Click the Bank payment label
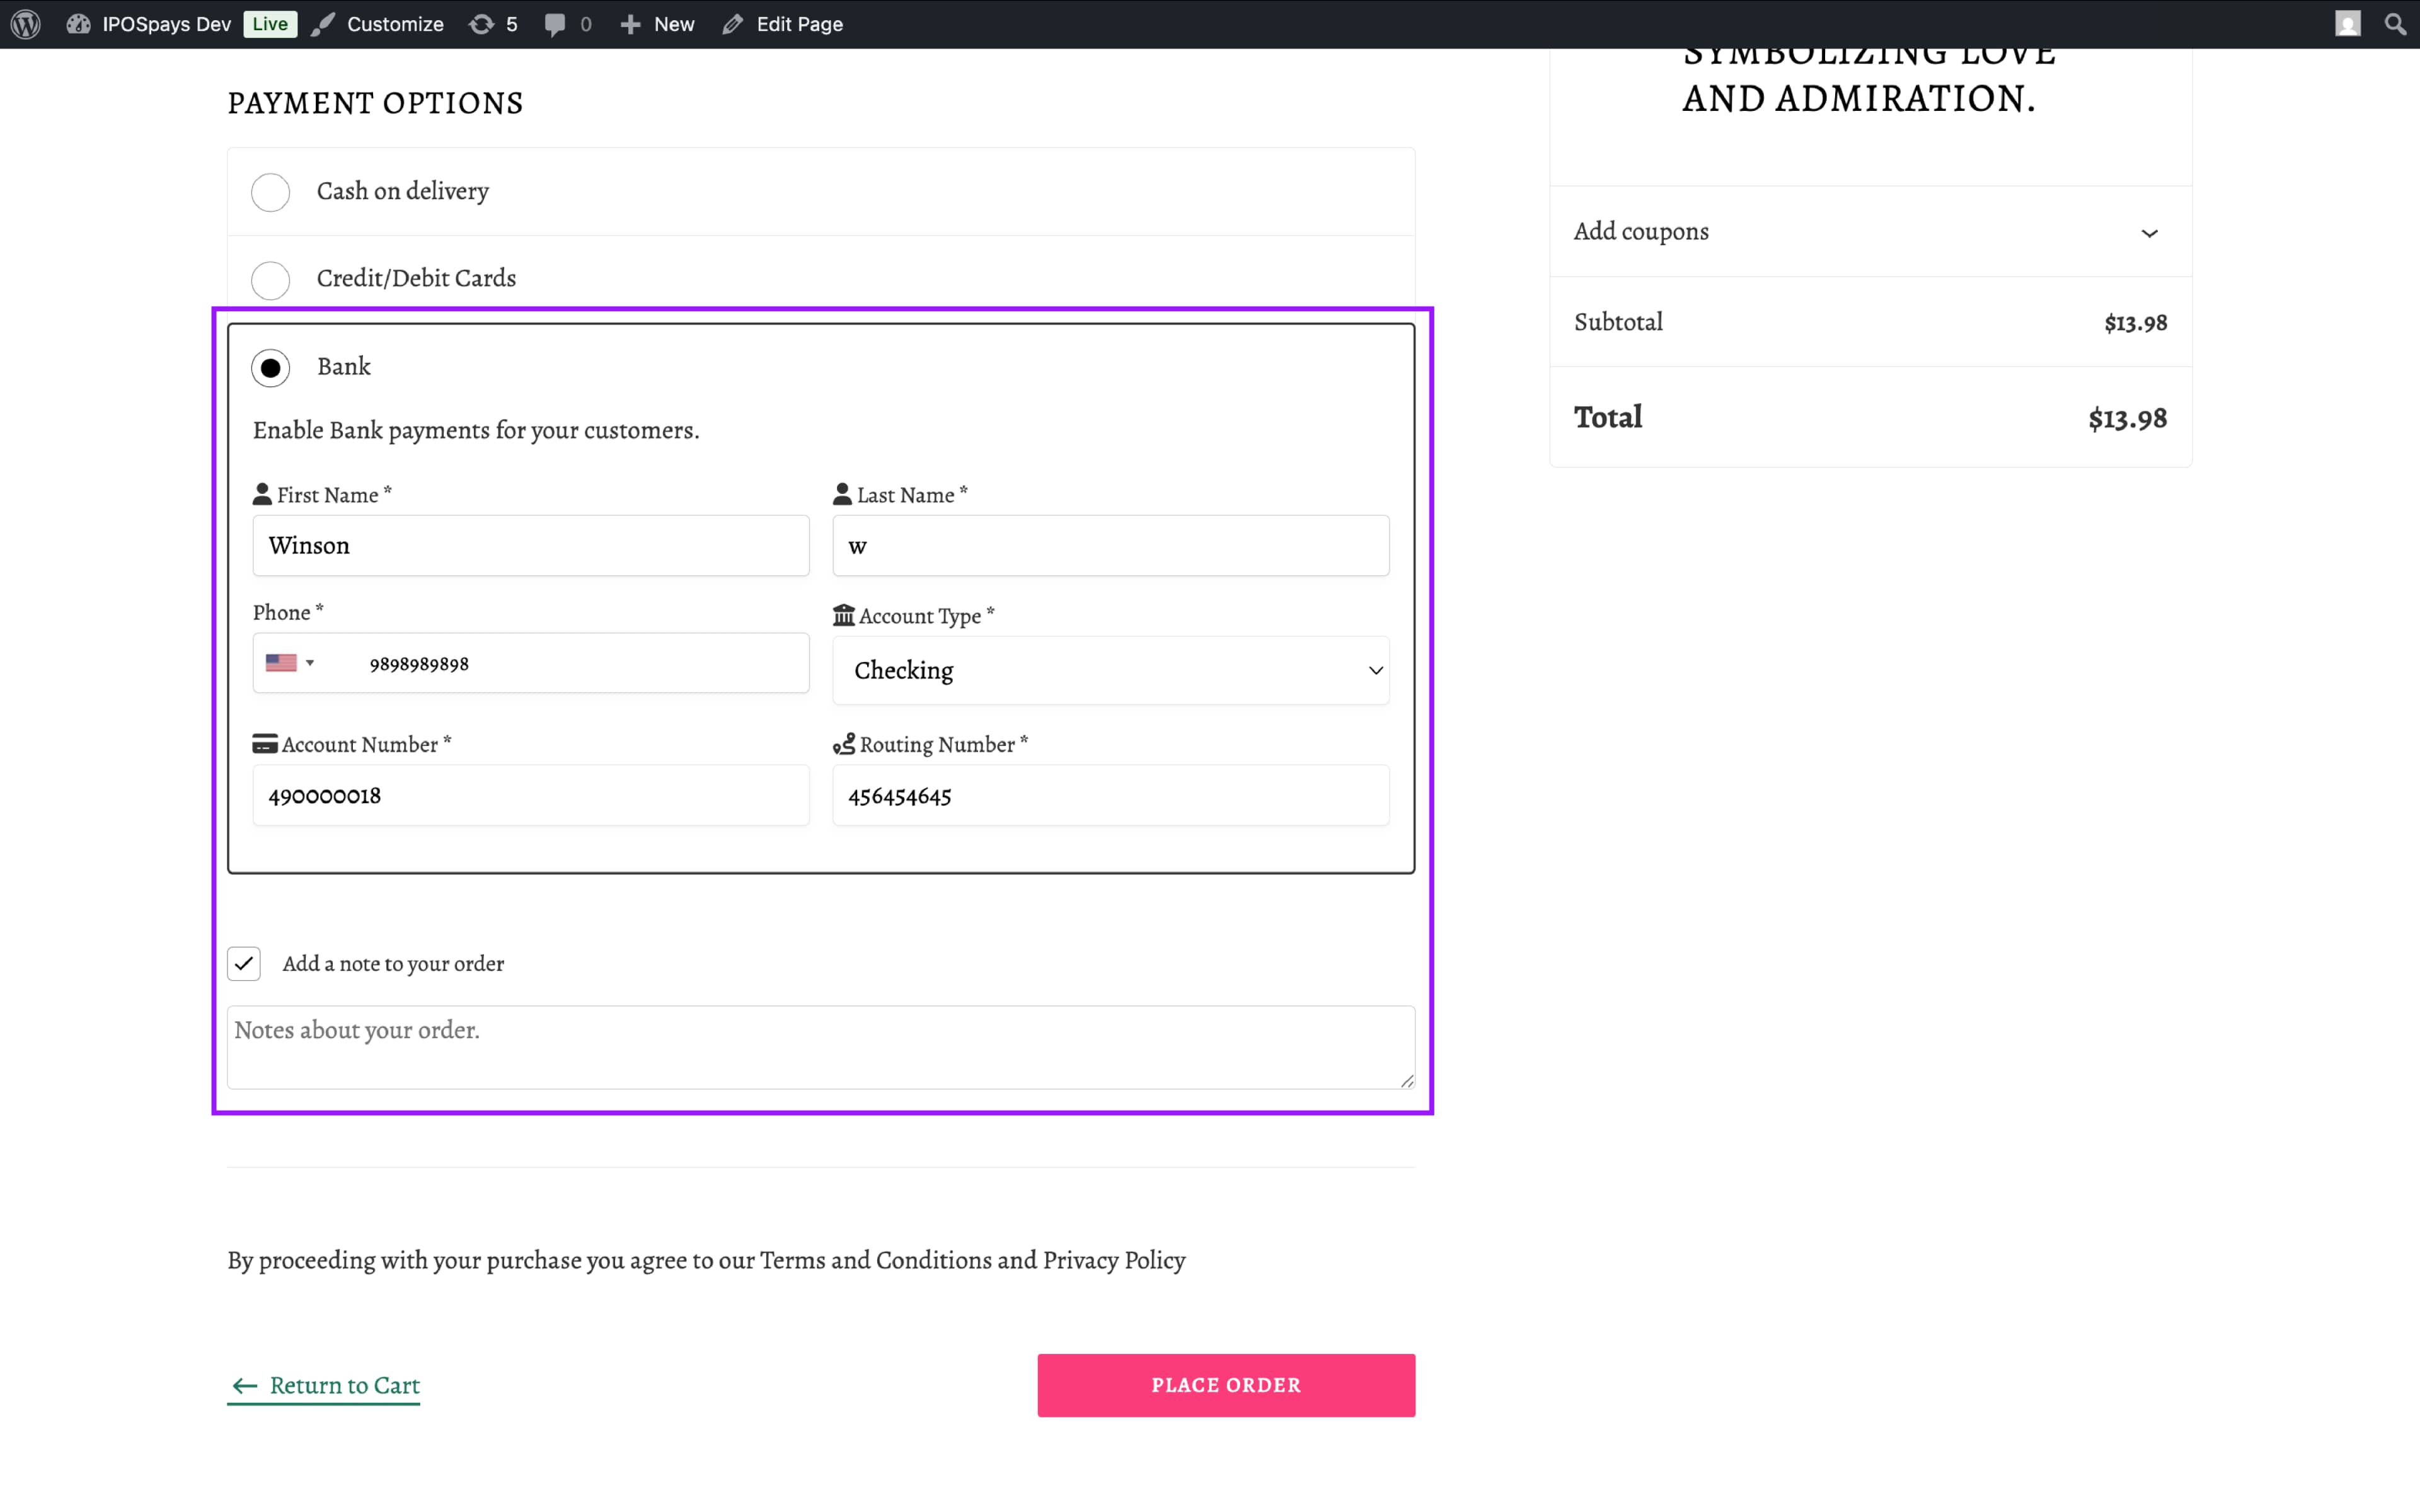 [x=344, y=366]
